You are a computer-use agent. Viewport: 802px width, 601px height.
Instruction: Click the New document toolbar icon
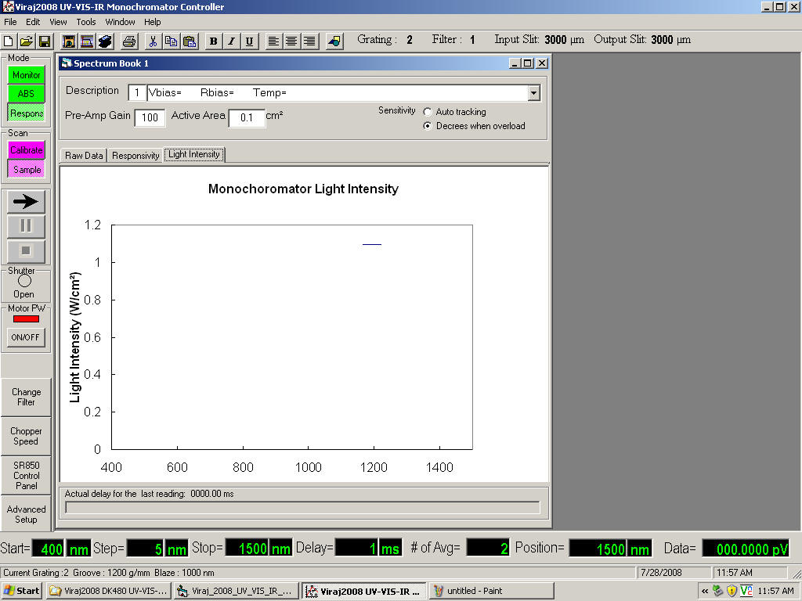[8, 41]
